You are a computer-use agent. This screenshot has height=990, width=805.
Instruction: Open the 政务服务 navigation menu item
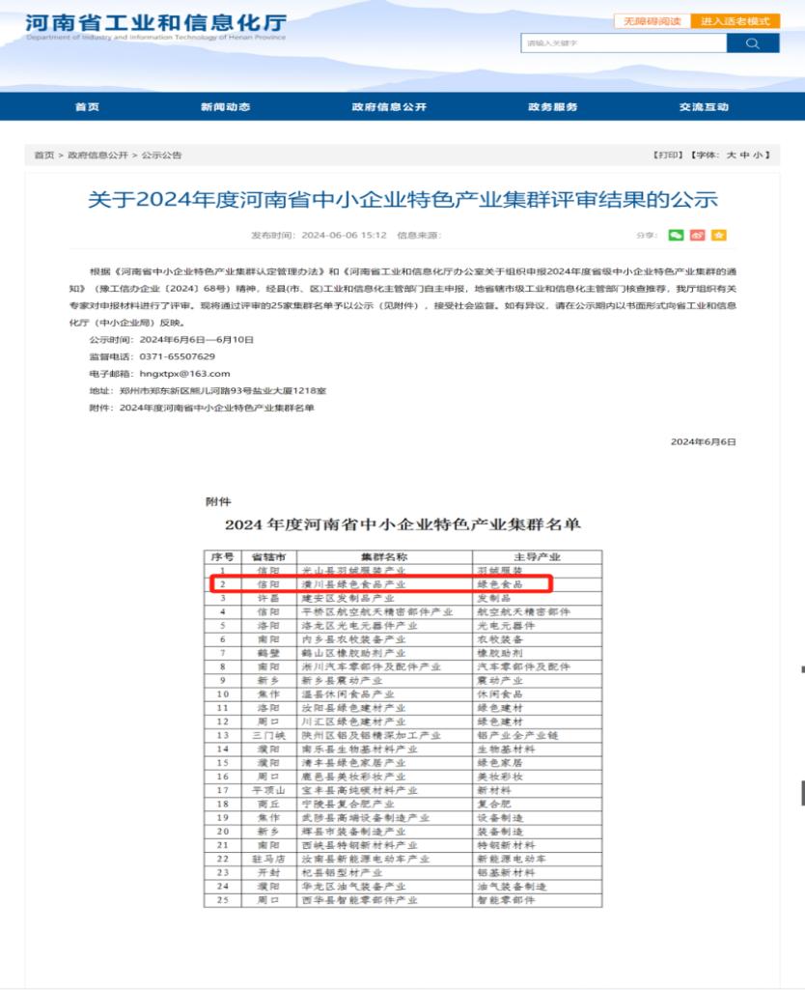[553, 106]
